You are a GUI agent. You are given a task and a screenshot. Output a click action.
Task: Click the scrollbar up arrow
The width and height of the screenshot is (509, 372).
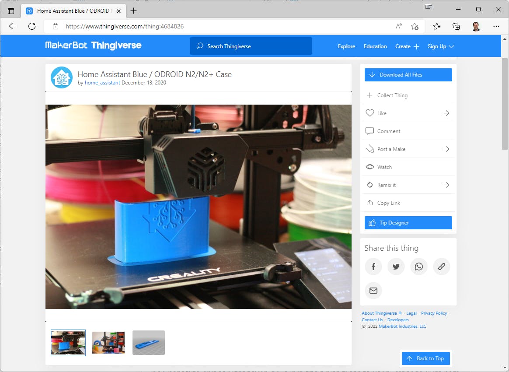tap(505, 39)
